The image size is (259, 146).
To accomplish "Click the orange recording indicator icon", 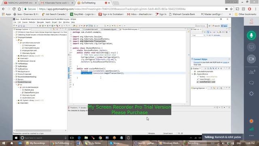I will 251,121.
